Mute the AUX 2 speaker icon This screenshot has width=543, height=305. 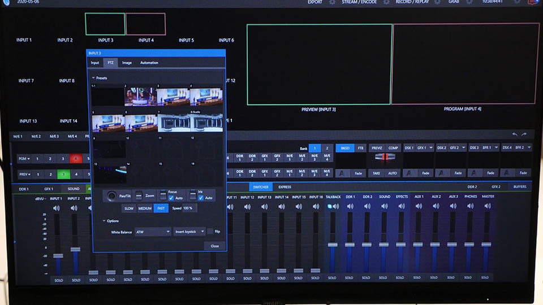point(436,207)
